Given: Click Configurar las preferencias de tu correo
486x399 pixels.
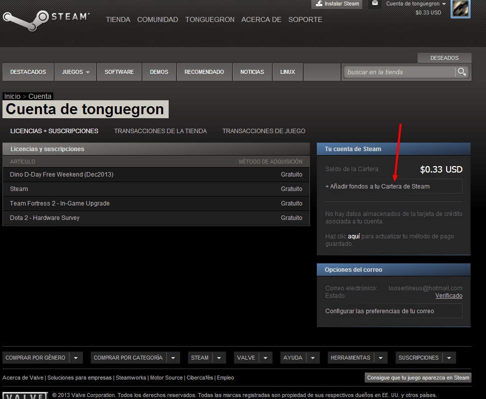Looking at the screenshot, I should click(x=394, y=311).
